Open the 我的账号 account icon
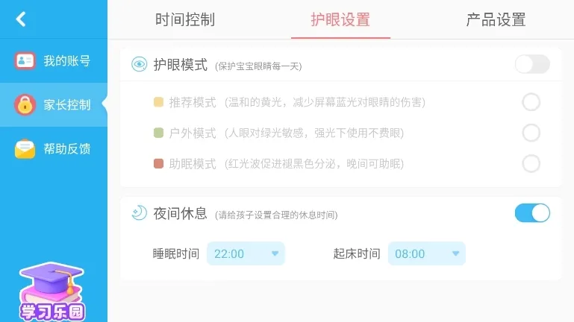The image size is (574, 322). 25,61
